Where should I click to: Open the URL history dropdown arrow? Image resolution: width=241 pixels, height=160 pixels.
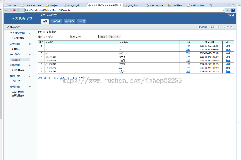(x=223, y=10)
